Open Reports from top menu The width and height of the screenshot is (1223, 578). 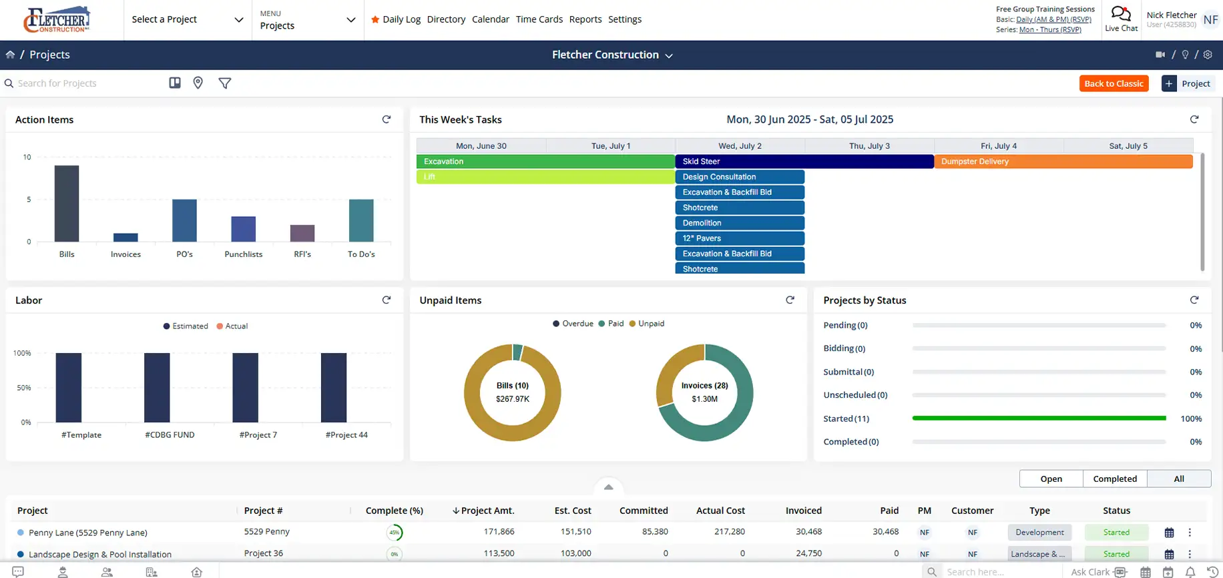coord(585,19)
